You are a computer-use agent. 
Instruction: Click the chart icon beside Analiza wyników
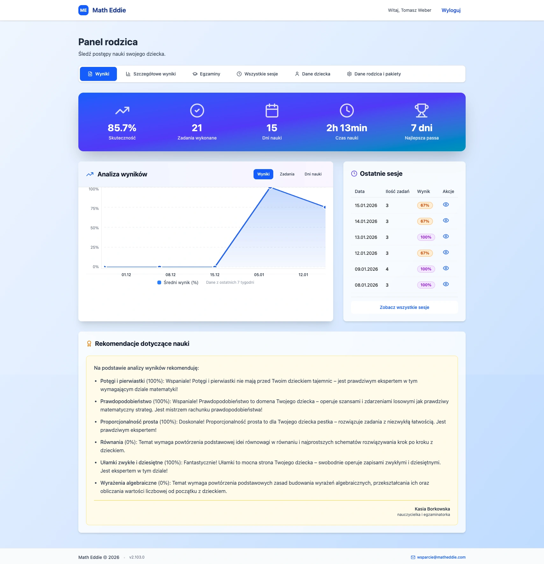[90, 174]
